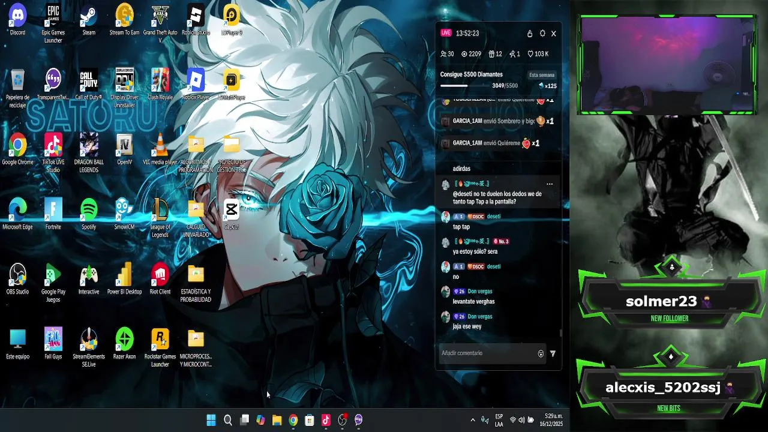Open the ESP LAA language selector
Screen dimensions: 768x432
(x=499, y=420)
